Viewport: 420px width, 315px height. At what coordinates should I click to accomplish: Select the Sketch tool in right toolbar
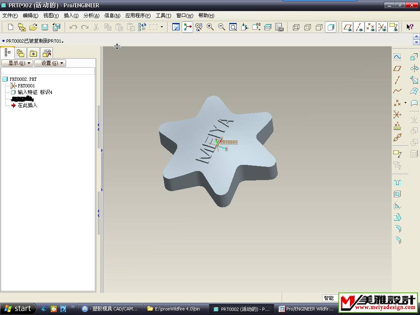click(397, 57)
